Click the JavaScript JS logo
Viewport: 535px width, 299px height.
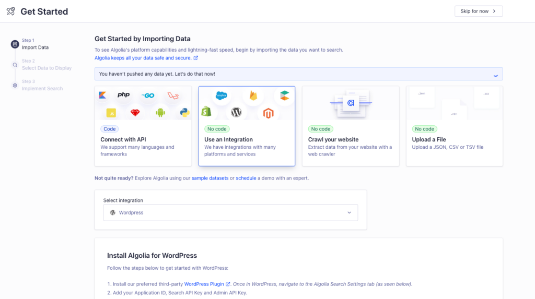coord(111,113)
